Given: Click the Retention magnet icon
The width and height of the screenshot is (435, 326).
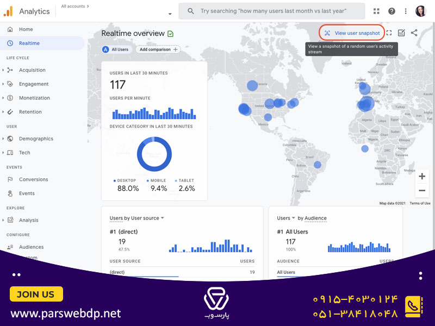Looking at the screenshot, I should [10, 112].
